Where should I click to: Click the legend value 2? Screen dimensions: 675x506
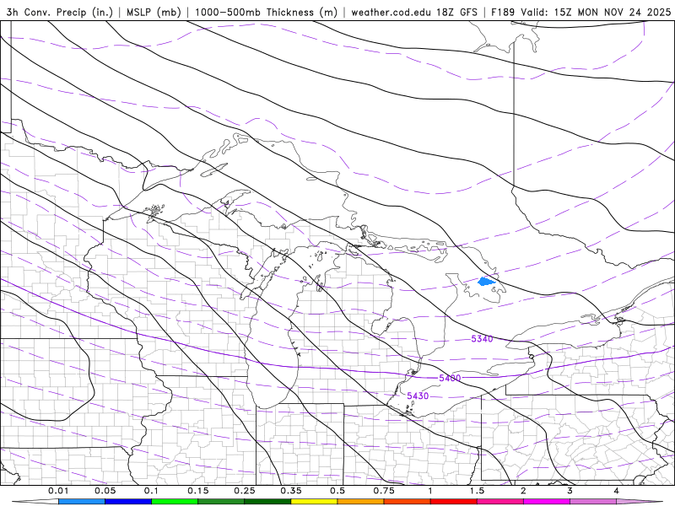point(523,491)
